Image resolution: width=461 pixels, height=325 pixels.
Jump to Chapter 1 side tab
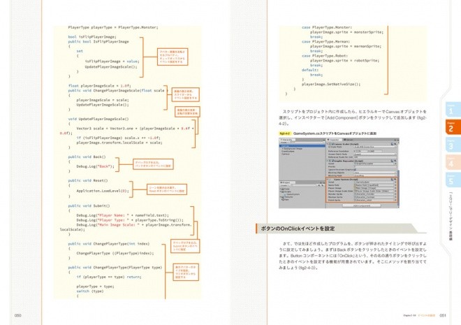453,110
